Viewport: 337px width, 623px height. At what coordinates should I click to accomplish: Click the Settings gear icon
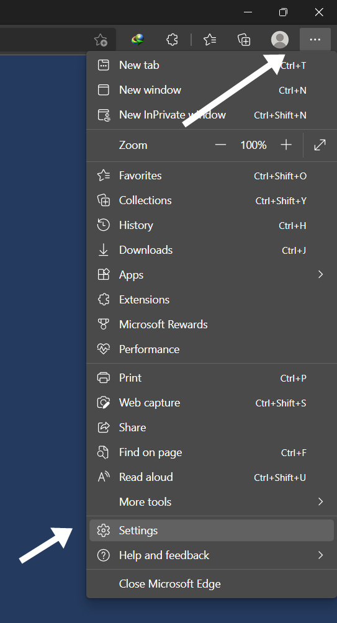103,531
